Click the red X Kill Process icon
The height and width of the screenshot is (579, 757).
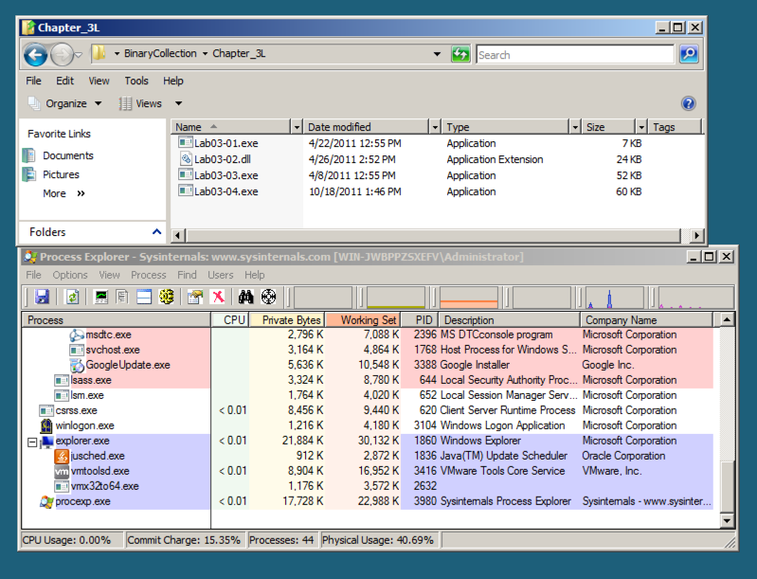coord(217,298)
